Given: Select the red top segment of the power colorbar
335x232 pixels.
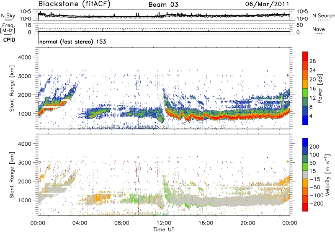Looking at the screenshot, I should [x=305, y=57].
